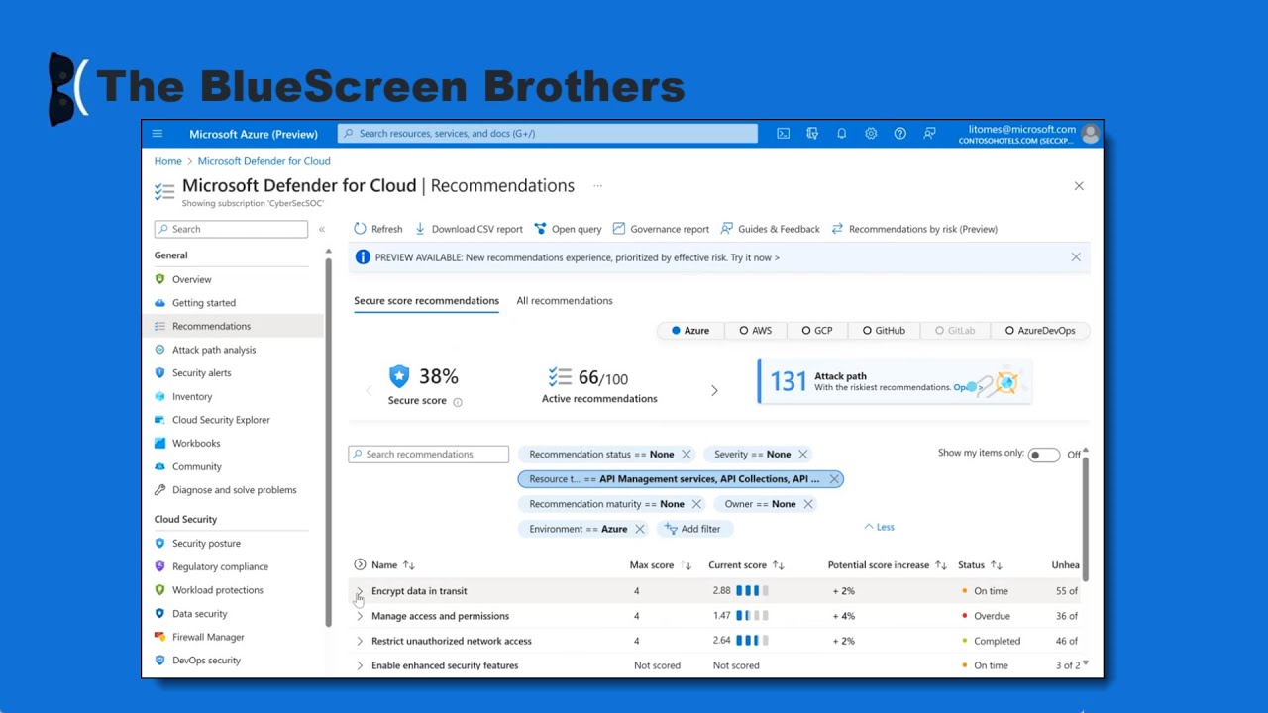Open the 131 Attack path card
The image size is (1268, 713).
[x=895, y=381]
